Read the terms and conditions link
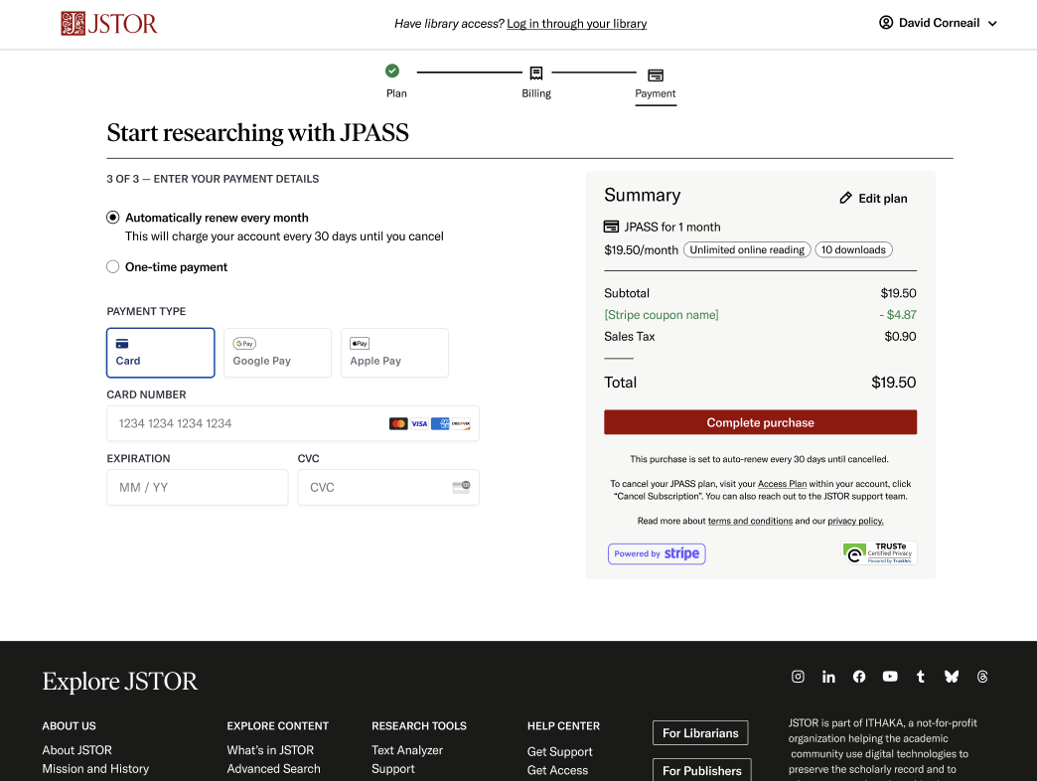1037x781 pixels. click(x=750, y=520)
